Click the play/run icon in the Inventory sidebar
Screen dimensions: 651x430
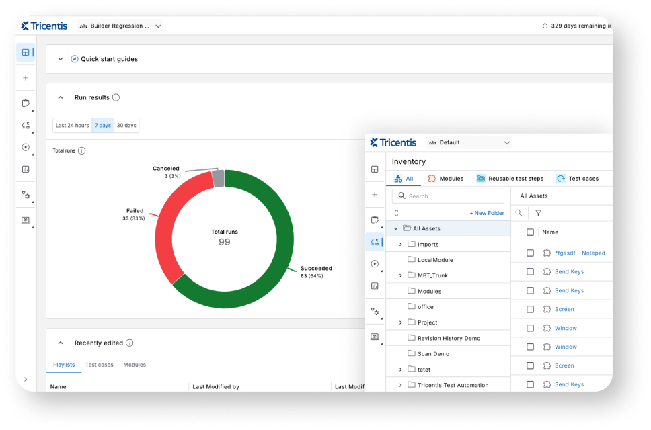click(375, 264)
